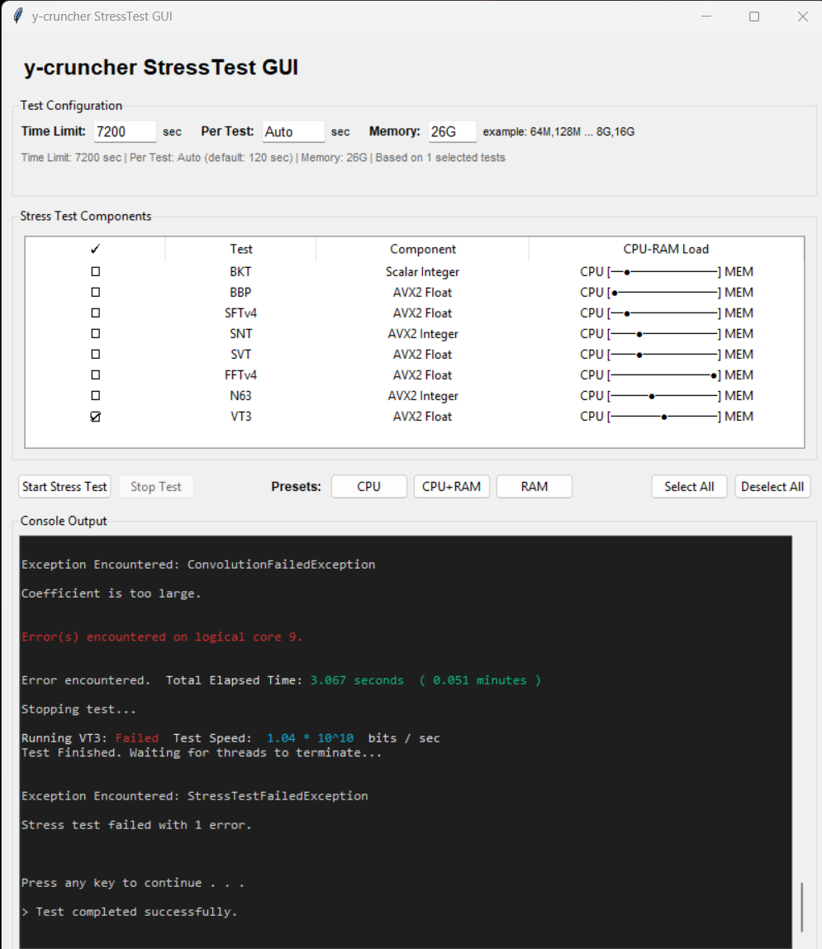
Task: Click 'Scalar Integer' component cell
Action: click(x=422, y=272)
